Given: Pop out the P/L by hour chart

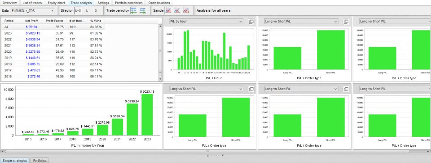Looking at the screenshot, I should (x=251, y=21).
